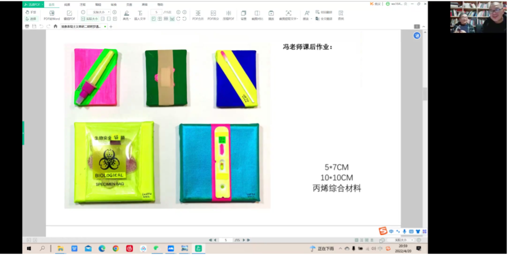
Task: Jump to last page in bottom bar
Action: tap(248, 240)
